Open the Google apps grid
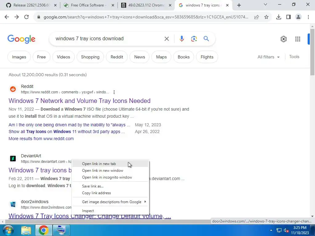This screenshot has width=315, height=236. tap(298, 39)
